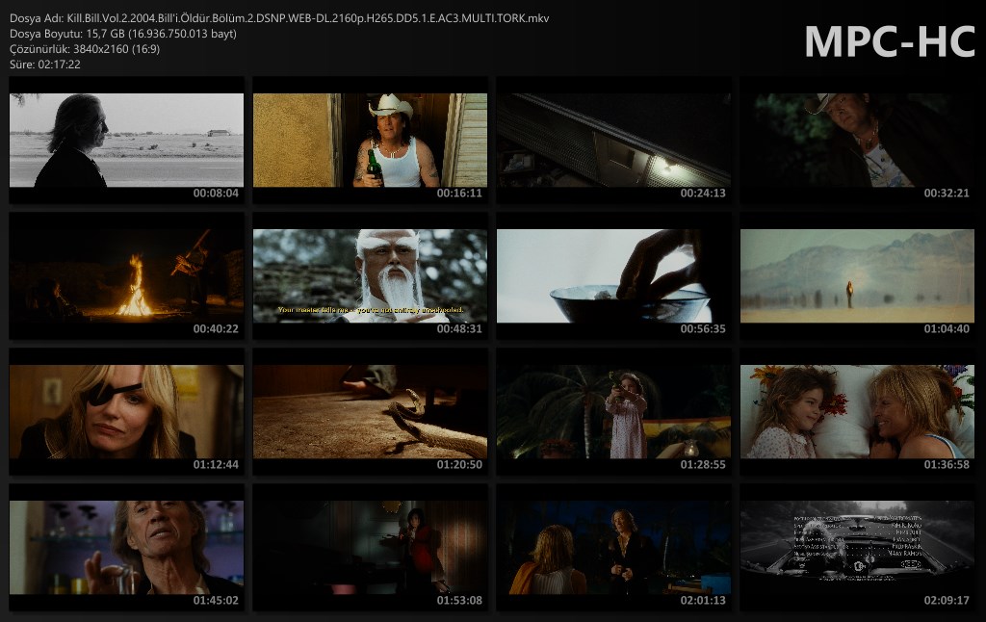This screenshot has height=622, width=986.
Task: Select the desert mountain thumbnail at 01:04:40
Action: (857, 275)
